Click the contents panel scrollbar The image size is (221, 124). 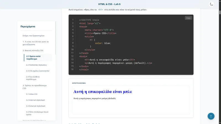pyautogui.click(x=56, y=38)
